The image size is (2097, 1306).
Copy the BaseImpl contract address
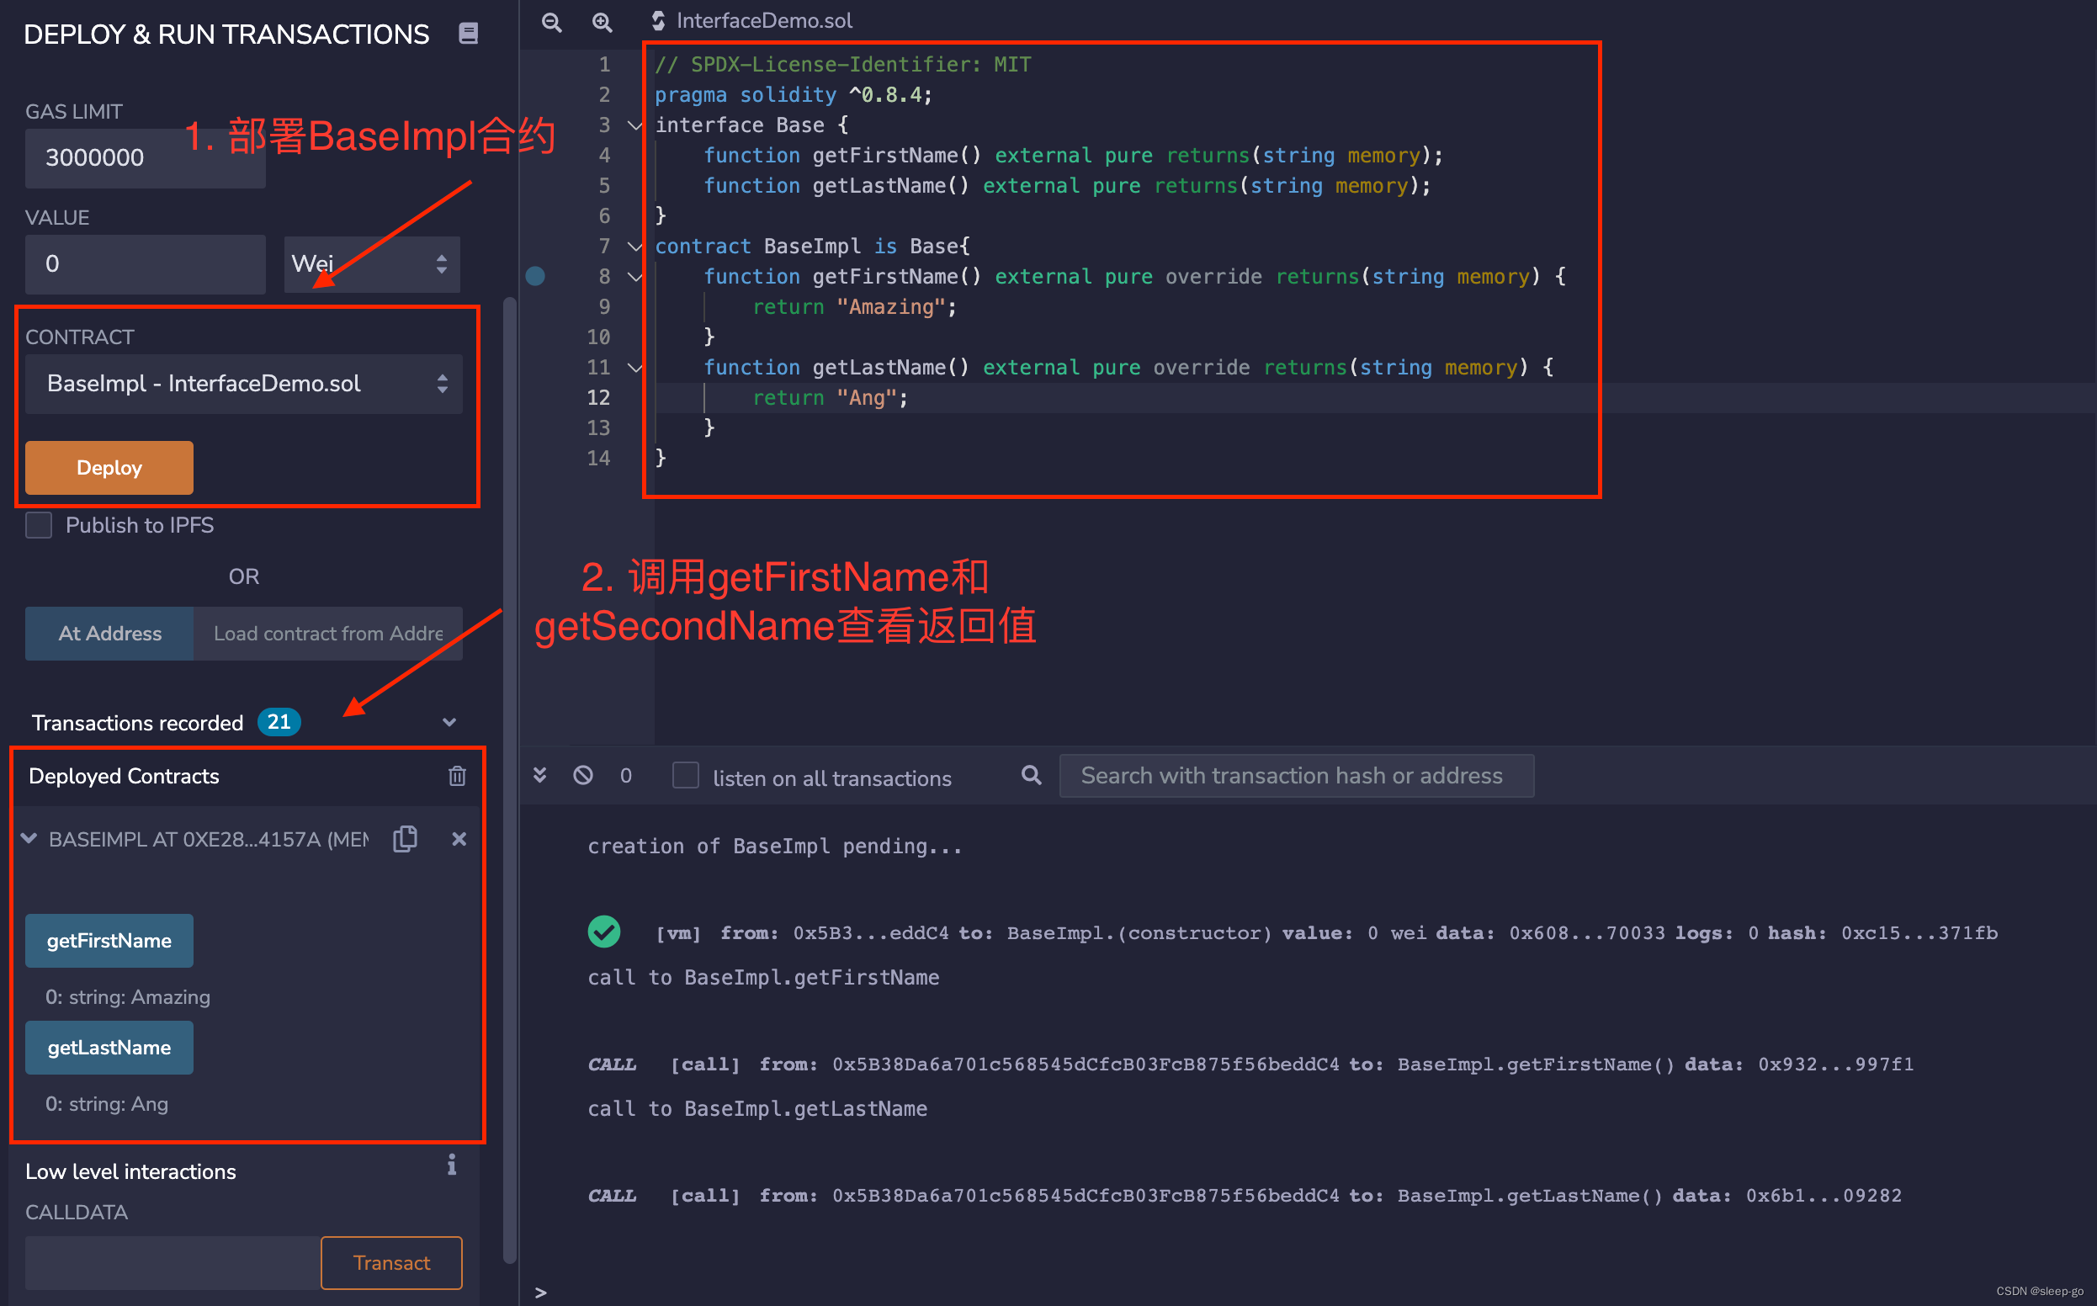click(405, 839)
